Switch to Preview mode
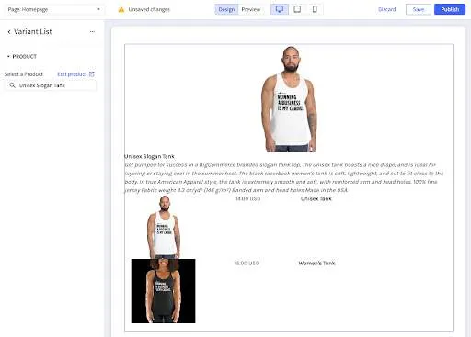Screen dimensions: 471x337 pyautogui.click(x=251, y=9)
